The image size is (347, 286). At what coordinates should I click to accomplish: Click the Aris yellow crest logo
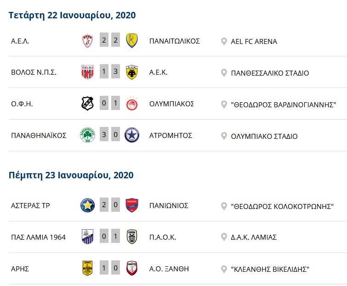click(87, 269)
